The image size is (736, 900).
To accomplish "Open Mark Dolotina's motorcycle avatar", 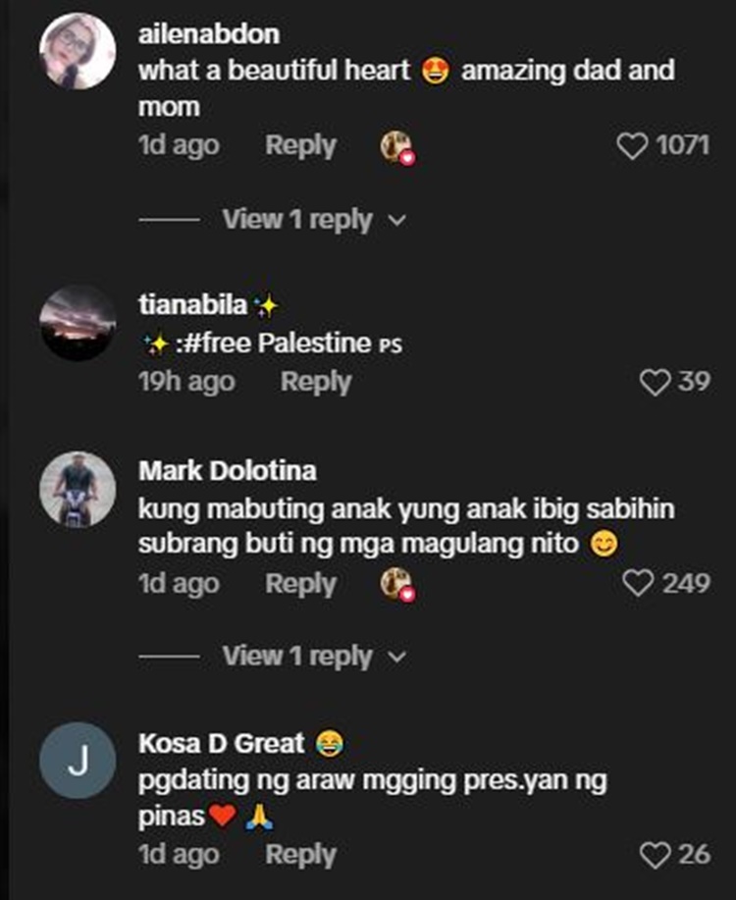I will [x=78, y=490].
